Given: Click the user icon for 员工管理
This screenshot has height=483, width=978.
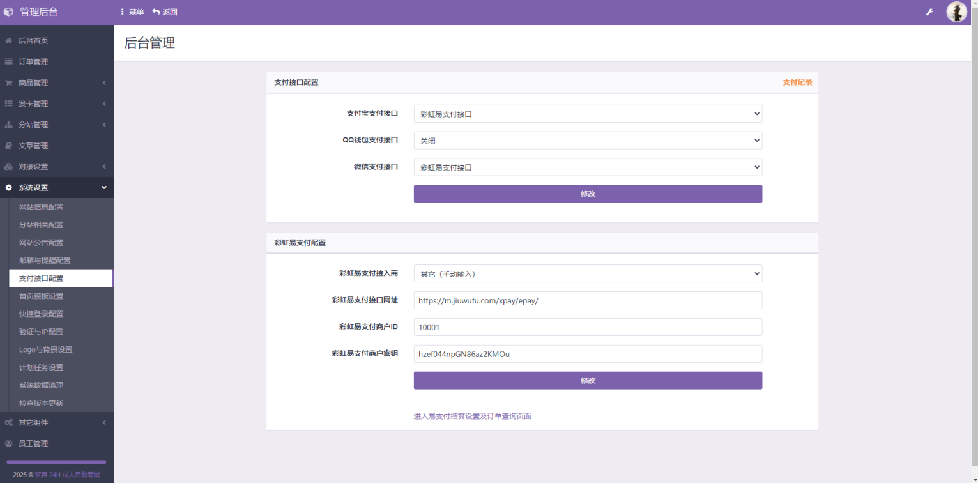Looking at the screenshot, I should tap(8, 443).
